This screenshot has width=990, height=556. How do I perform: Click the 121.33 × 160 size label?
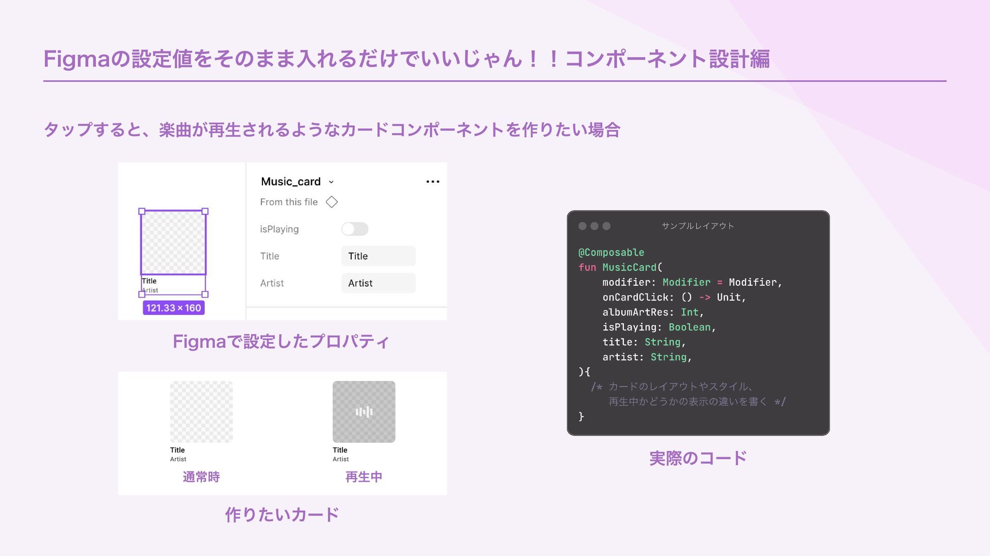[174, 308]
